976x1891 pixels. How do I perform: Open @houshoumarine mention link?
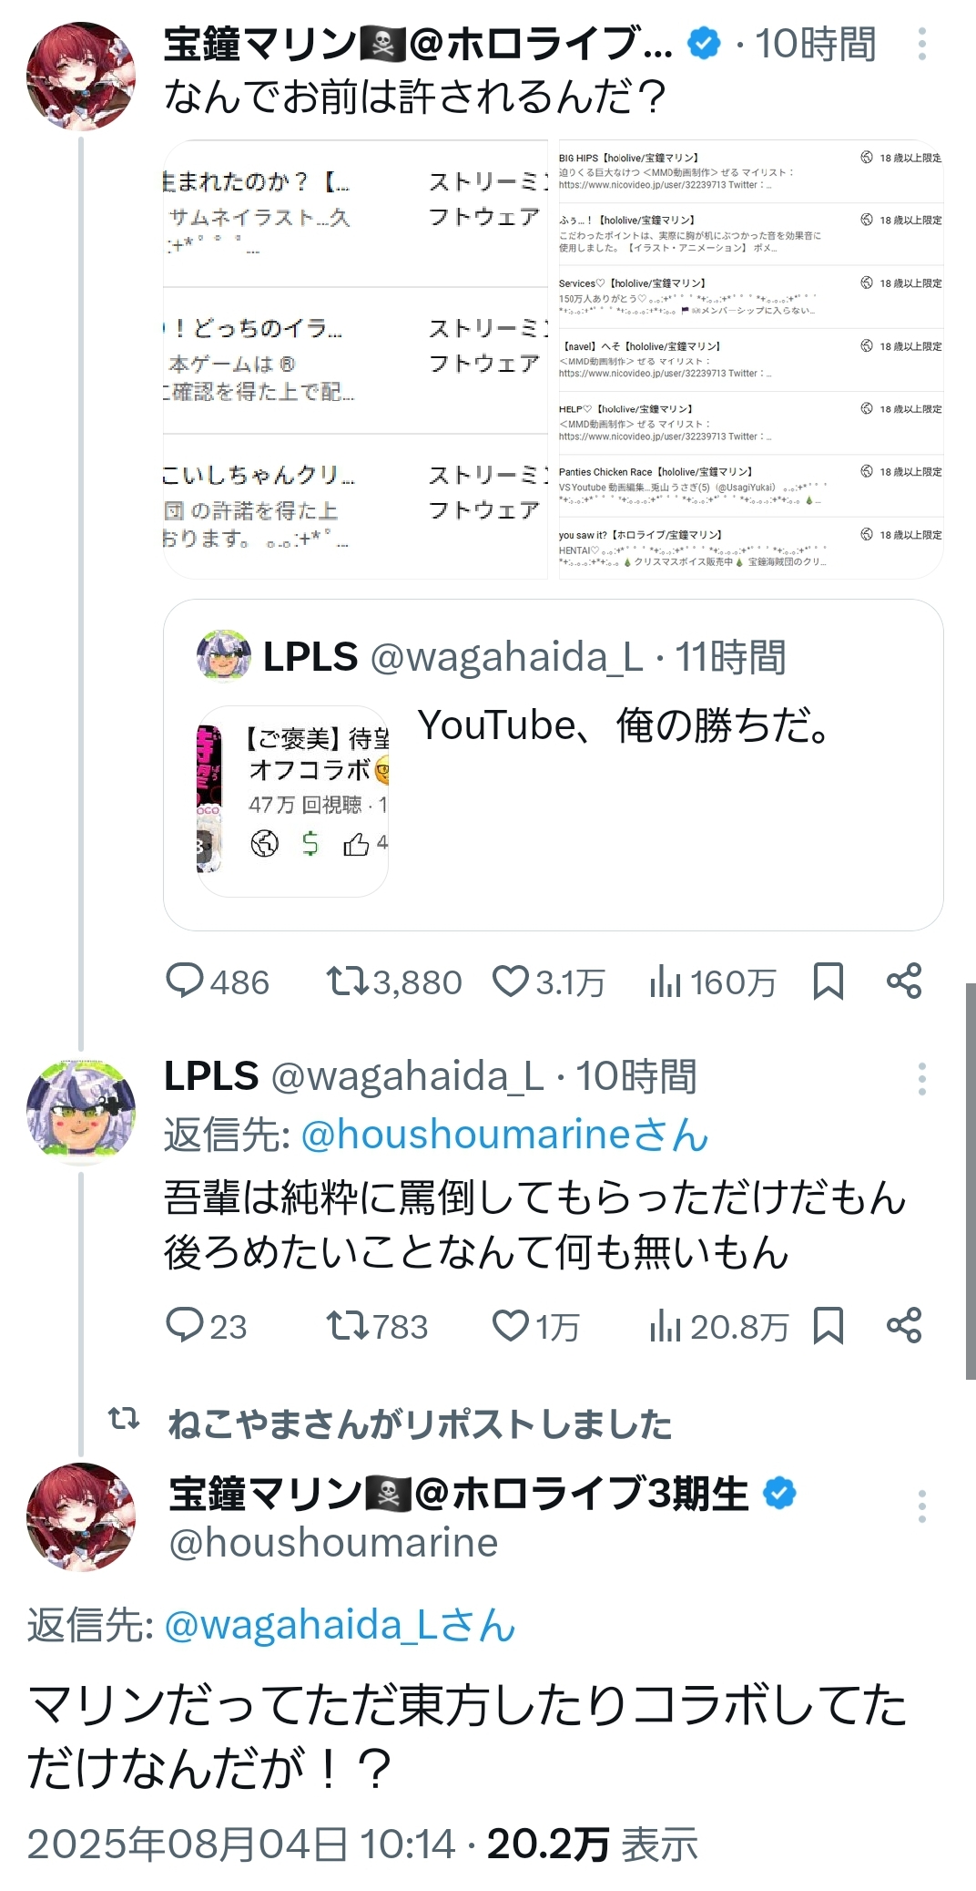[503, 1135]
